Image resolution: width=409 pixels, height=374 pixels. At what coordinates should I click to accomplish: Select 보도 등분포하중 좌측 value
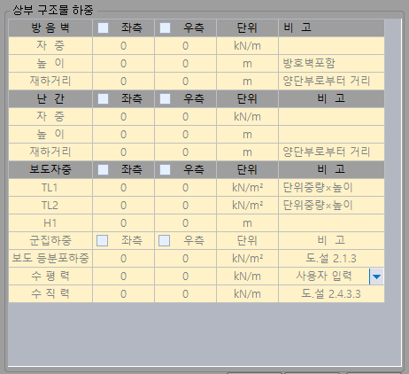coord(123,259)
